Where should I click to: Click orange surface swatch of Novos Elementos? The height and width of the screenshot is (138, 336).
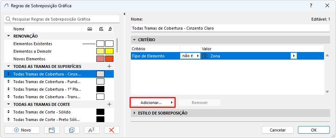(x=109, y=59)
